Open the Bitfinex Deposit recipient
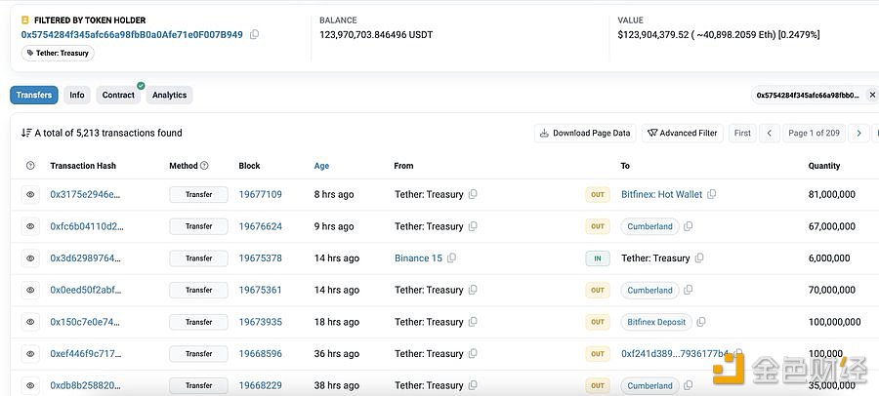879x396 pixels. (x=656, y=322)
